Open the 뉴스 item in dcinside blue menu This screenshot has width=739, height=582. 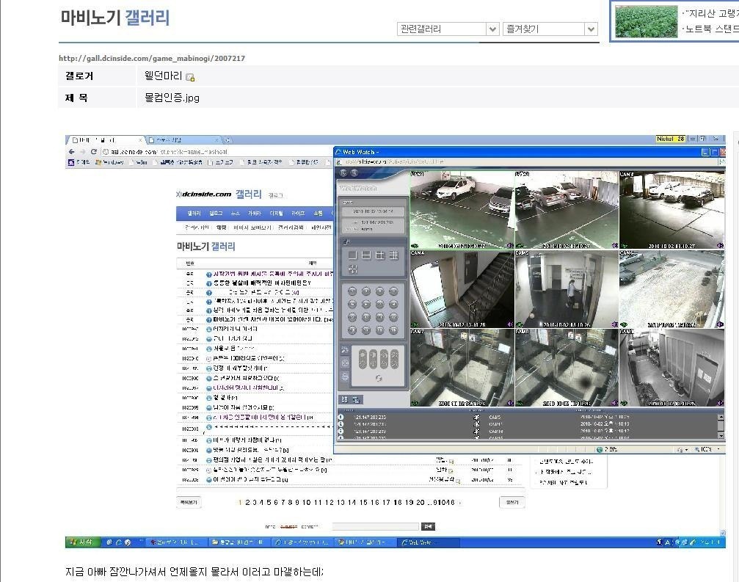pos(235,214)
